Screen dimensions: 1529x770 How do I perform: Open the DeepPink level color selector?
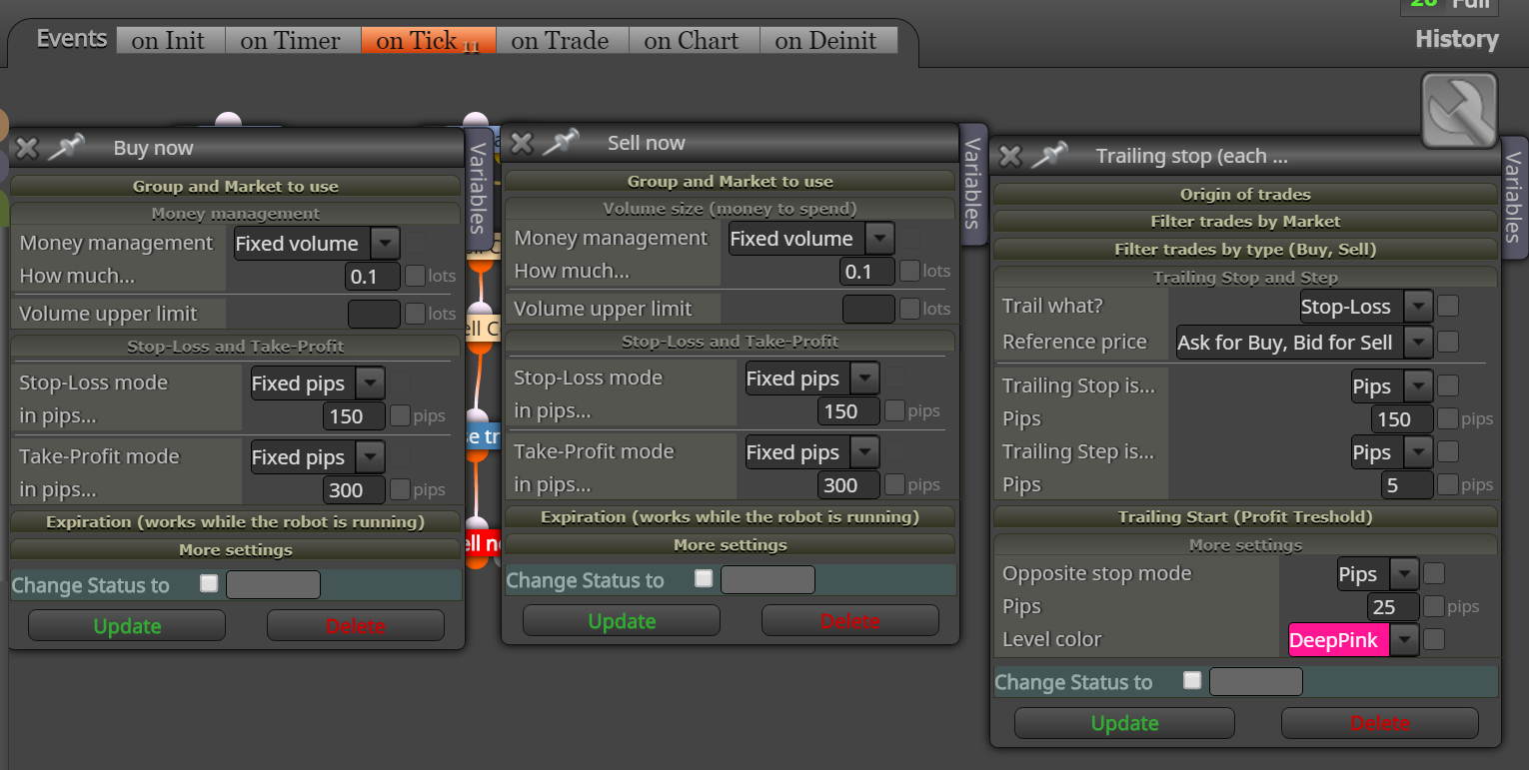coord(1353,640)
